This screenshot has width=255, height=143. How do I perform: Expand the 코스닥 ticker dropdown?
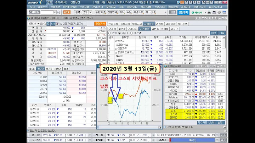coord(90,140)
